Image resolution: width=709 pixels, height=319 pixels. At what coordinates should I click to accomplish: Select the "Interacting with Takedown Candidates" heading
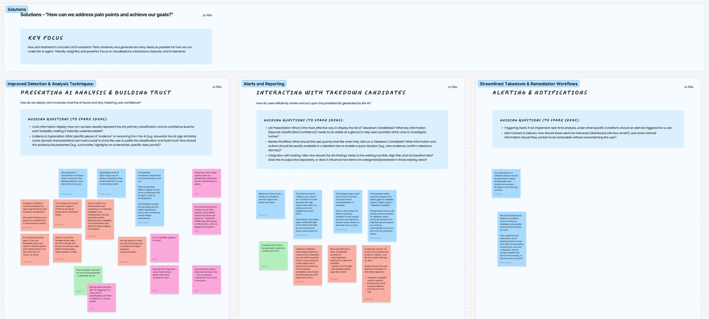331,93
